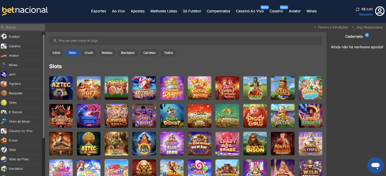
Task: Click the Futebol soccer ball icon in sidebar
Action: (x=4, y=37)
